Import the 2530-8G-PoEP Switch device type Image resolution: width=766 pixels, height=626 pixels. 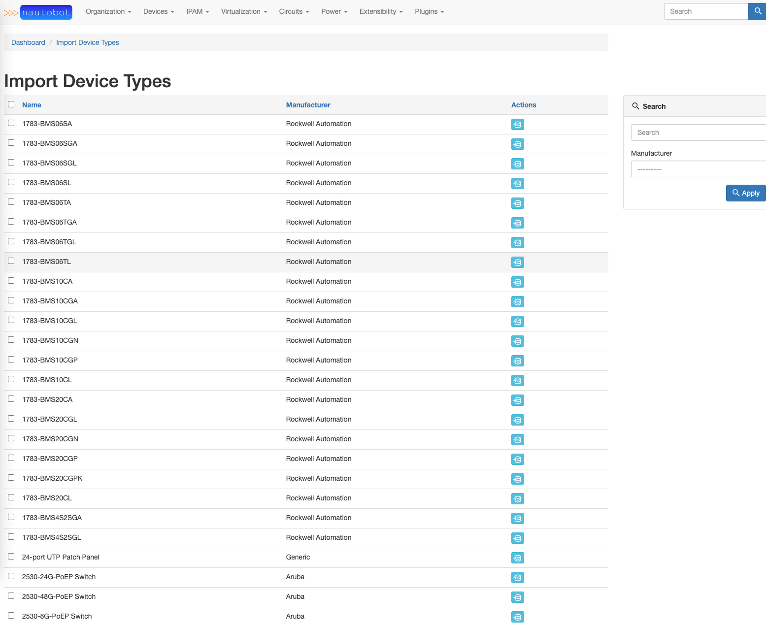517,617
